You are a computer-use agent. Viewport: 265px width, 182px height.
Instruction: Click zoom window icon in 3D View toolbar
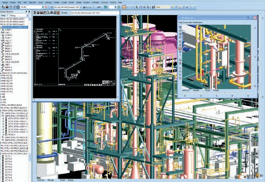tap(180, 60)
